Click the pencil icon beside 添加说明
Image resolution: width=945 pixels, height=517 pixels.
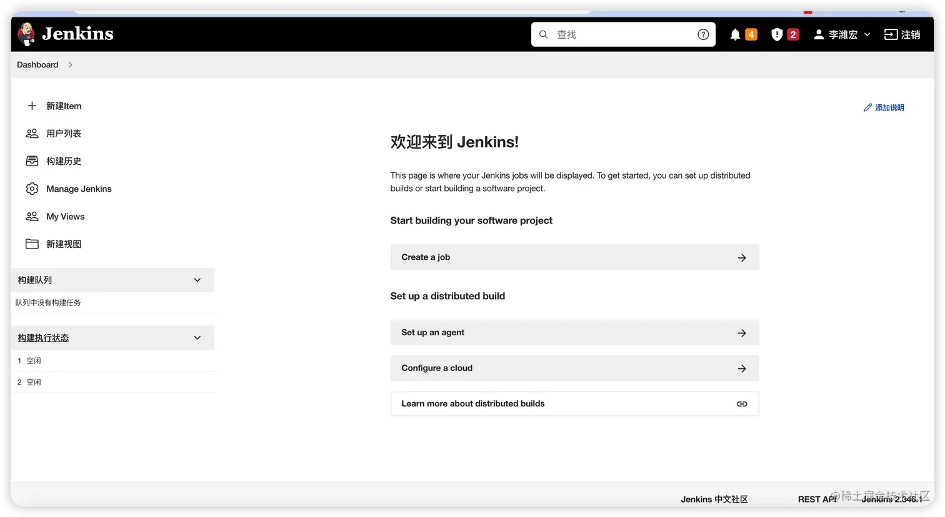click(x=867, y=108)
